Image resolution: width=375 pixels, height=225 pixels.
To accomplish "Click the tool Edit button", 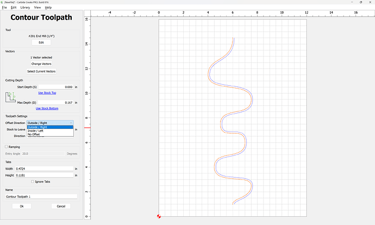I will pyautogui.click(x=41, y=42).
